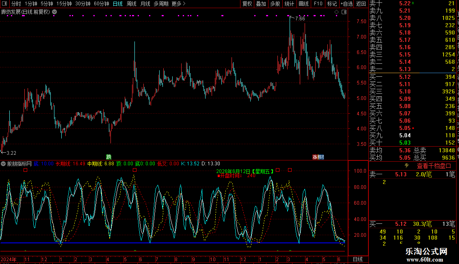Image resolution: width=459 pixels, height=264 pixels.
Task: Open F10 company info
Action: click(318, 4)
